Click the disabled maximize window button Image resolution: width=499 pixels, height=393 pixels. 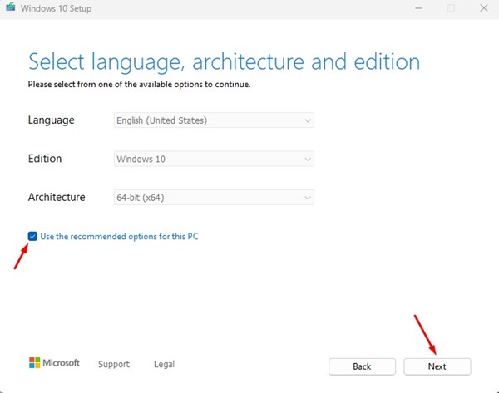451,8
